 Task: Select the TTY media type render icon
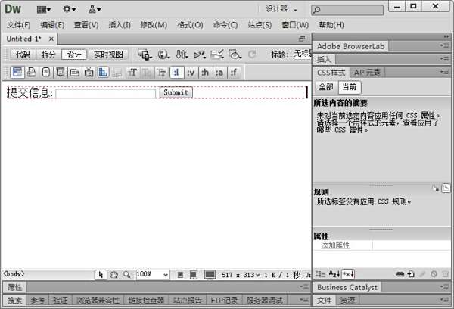74,72
